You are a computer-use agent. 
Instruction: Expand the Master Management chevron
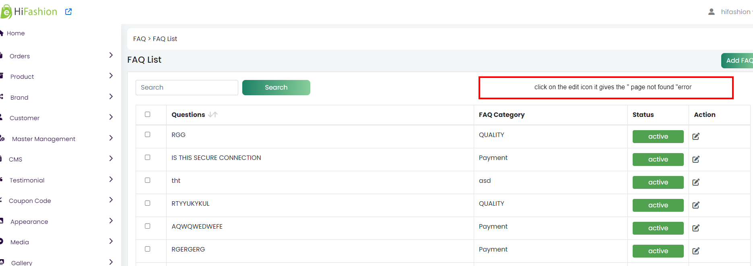111,138
